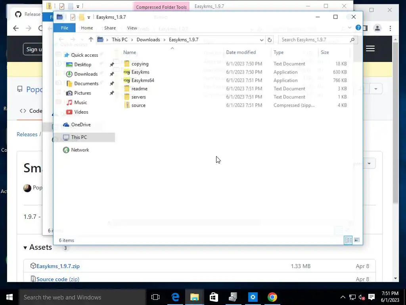Open Google Chrome from taskbar

tap(272, 297)
